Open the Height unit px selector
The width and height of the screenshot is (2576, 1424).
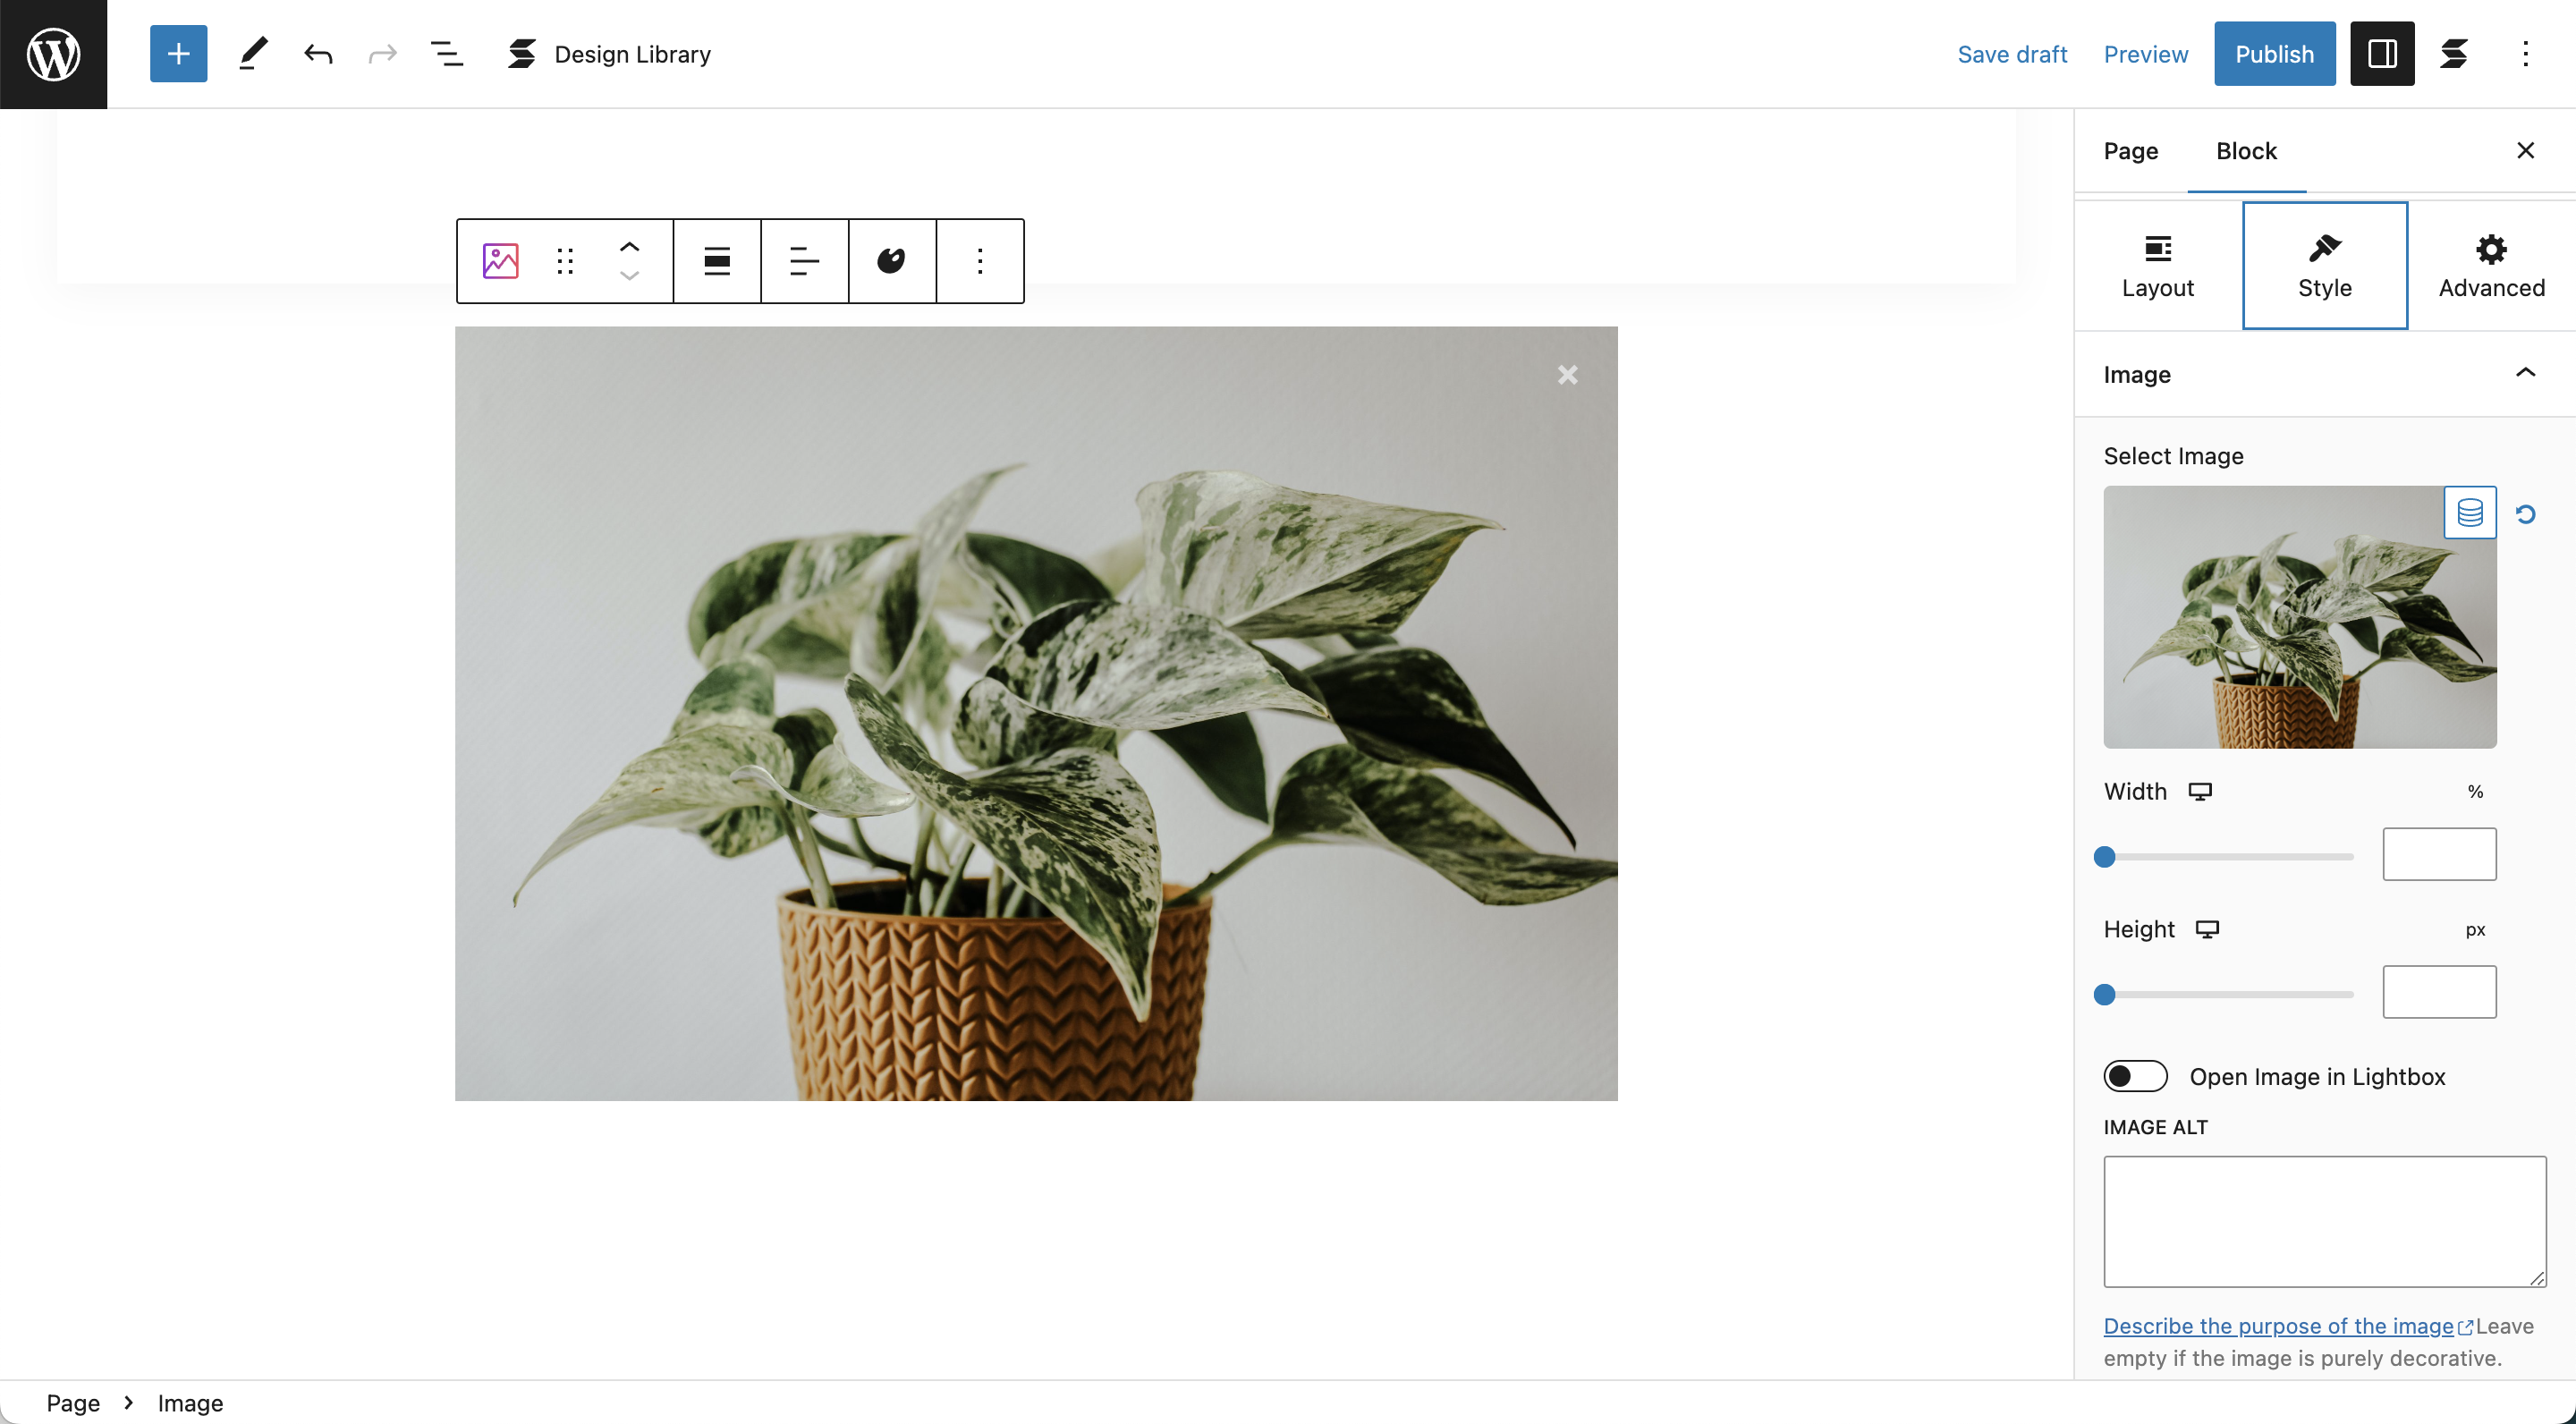click(2475, 930)
